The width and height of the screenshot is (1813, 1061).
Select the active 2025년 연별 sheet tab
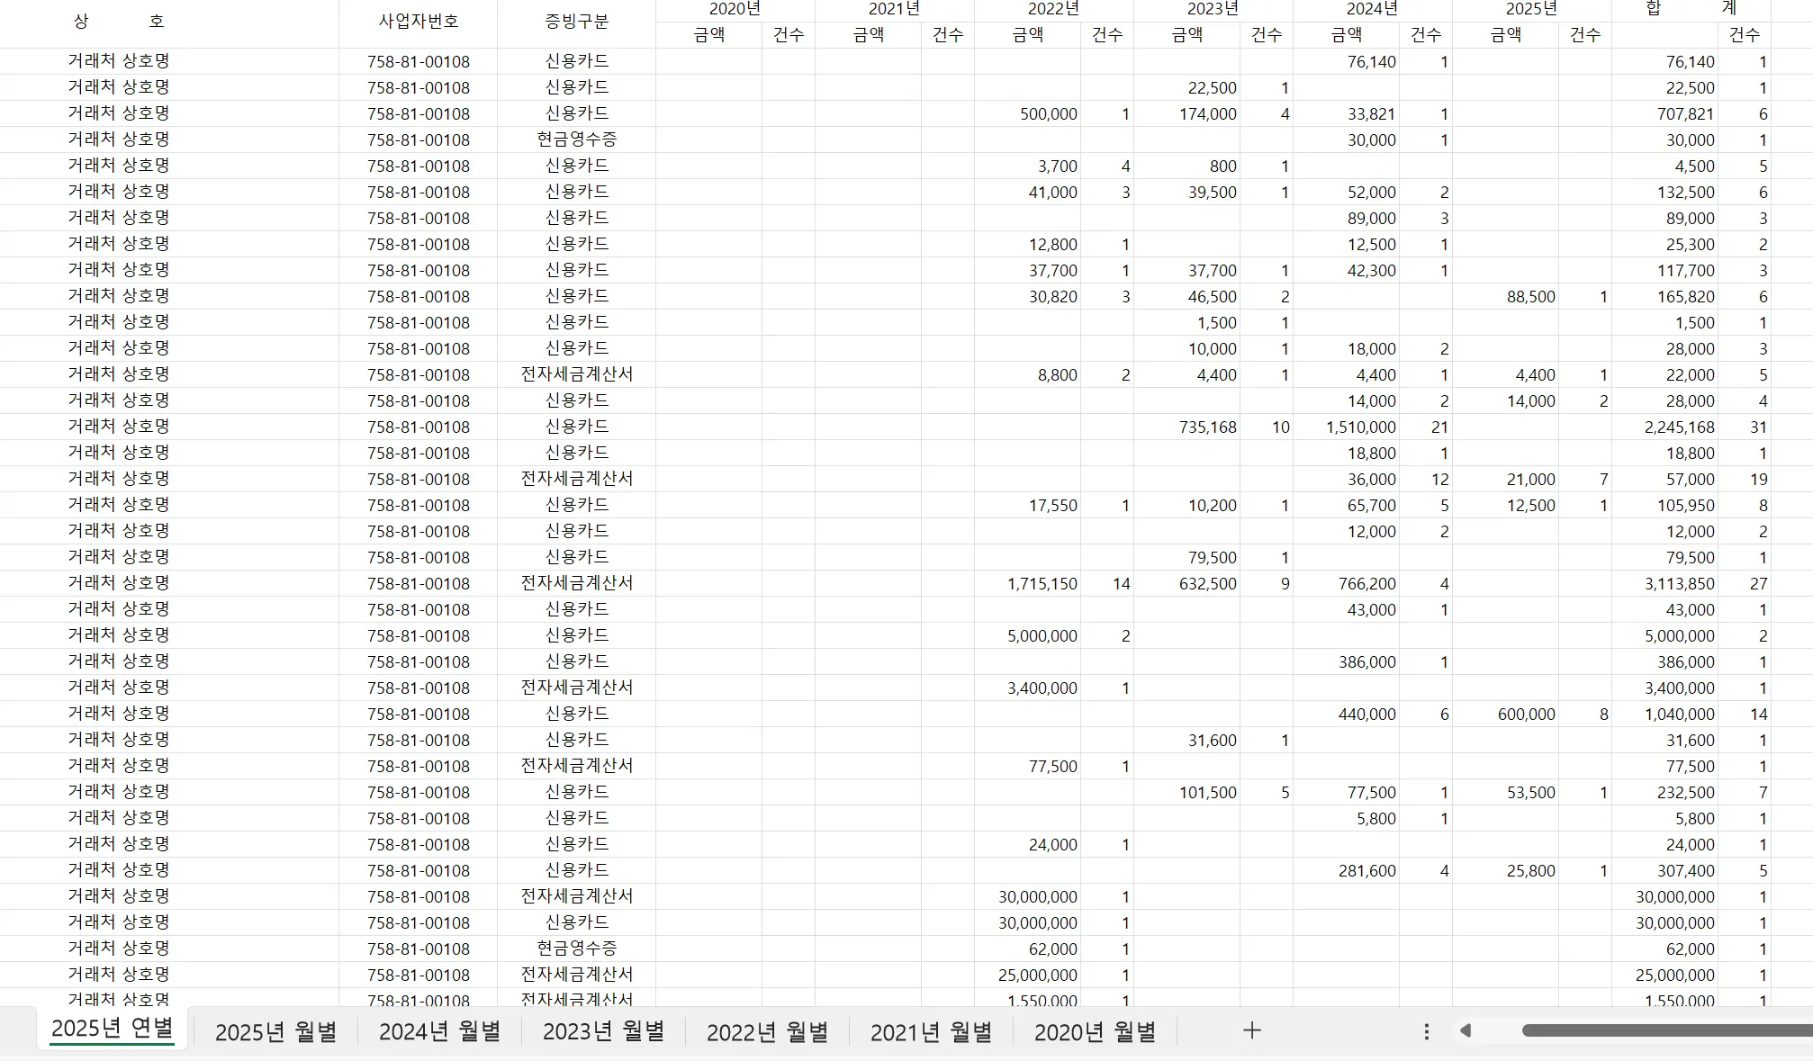(x=113, y=1029)
